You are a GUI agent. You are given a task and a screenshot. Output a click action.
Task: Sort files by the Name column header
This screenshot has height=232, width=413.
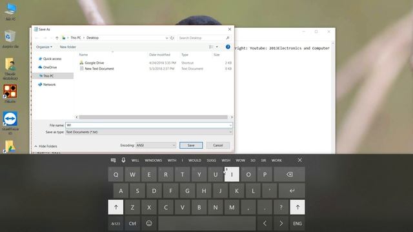pos(83,55)
